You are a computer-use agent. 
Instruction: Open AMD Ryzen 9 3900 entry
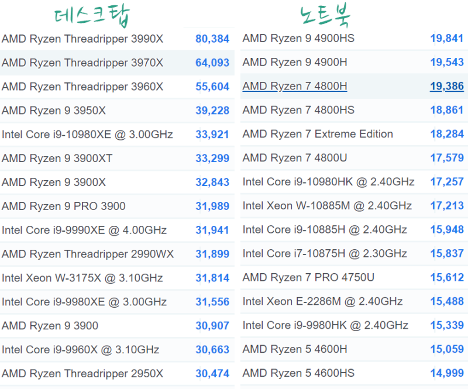[x=50, y=326]
